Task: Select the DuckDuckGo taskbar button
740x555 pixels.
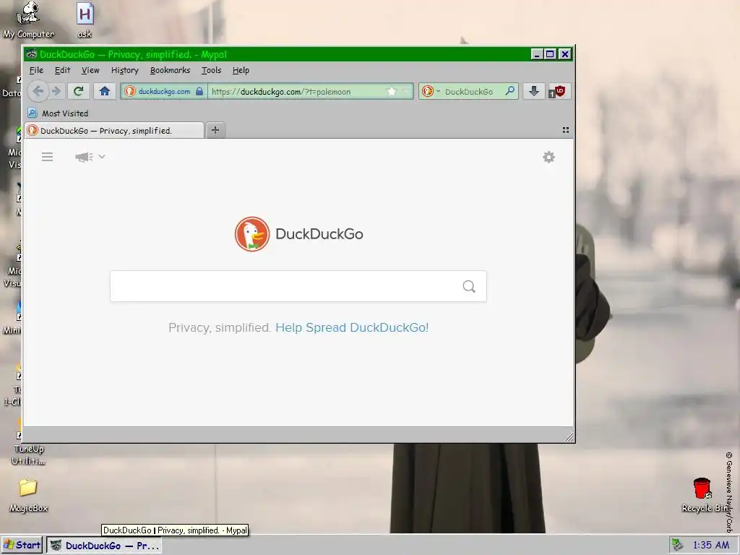Action: 105,546
